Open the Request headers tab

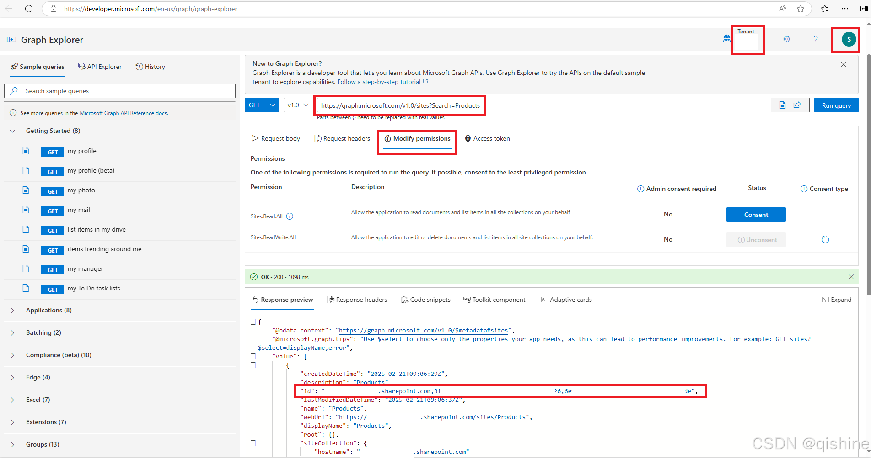[342, 138]
